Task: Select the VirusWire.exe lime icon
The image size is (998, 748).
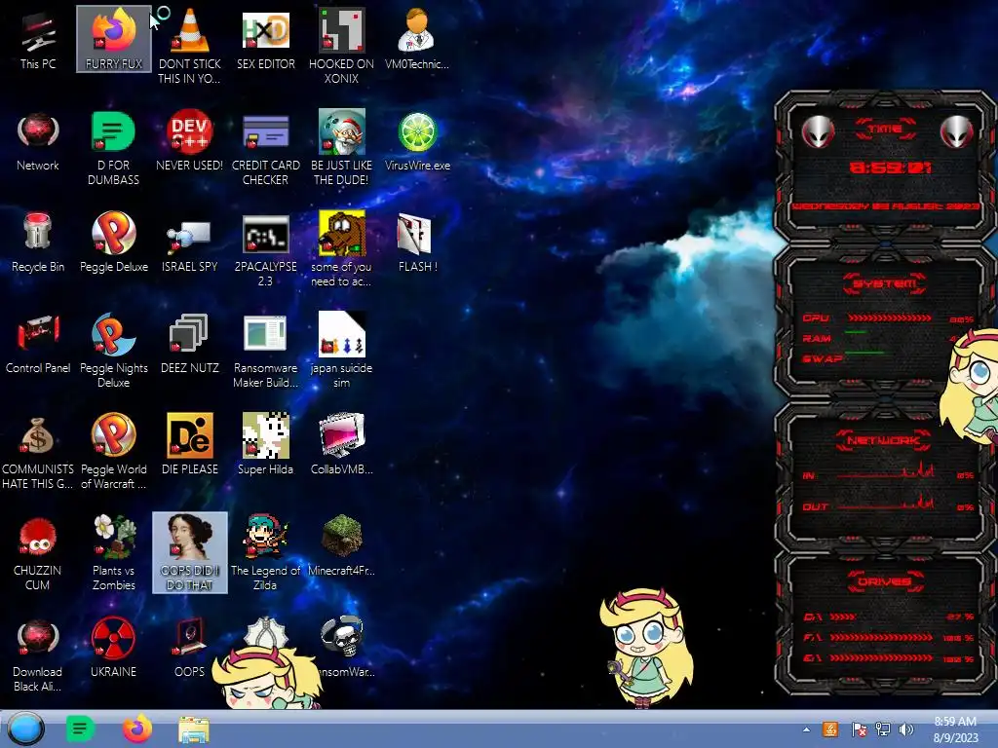Action: pos(417,141)
